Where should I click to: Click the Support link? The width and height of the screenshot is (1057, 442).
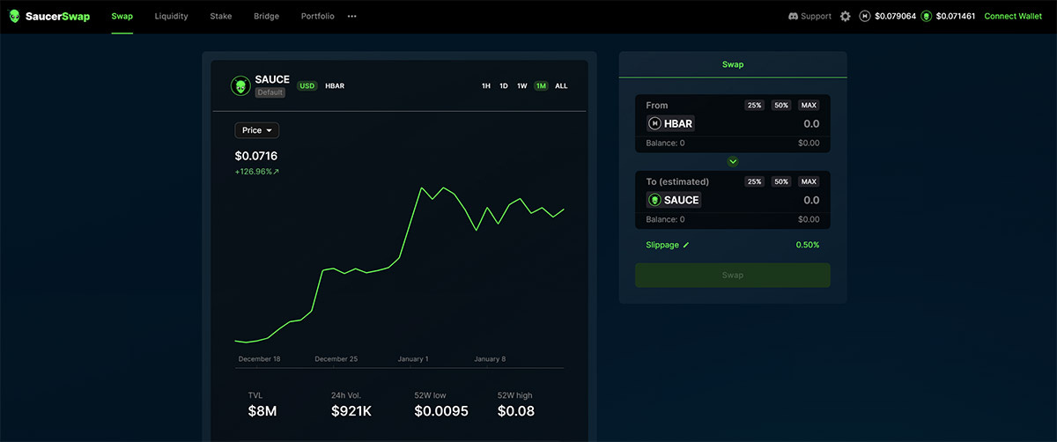click(816, 16)
